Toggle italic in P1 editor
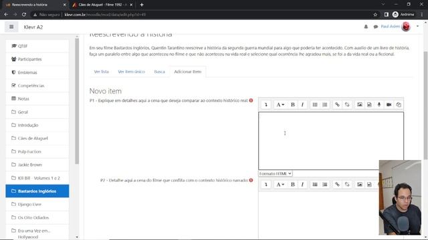The height and width of the screenshot is (240, 428). point(302,105)
